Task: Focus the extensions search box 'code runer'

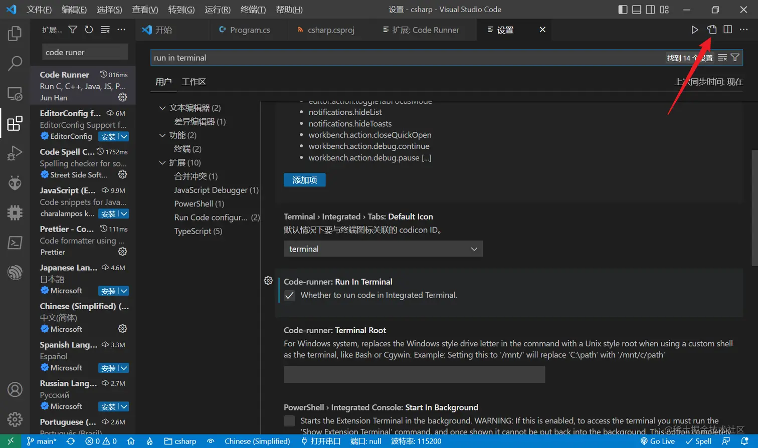Action: point(85,52)
